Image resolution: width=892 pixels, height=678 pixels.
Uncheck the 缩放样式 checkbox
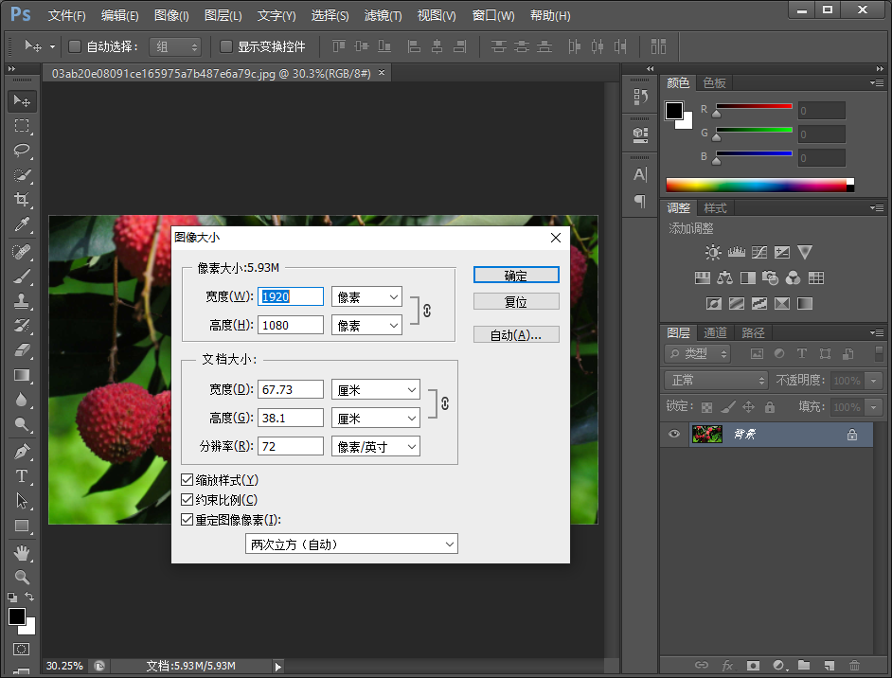(x=187, y=481)
